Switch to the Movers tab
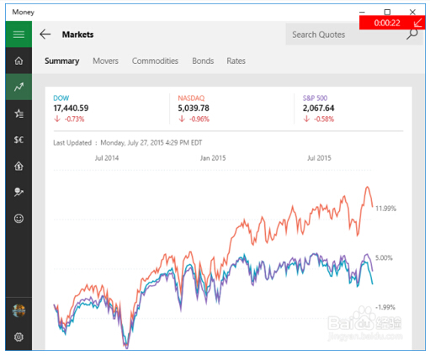This screenshot has height=355, width=430. coord(105,61)
